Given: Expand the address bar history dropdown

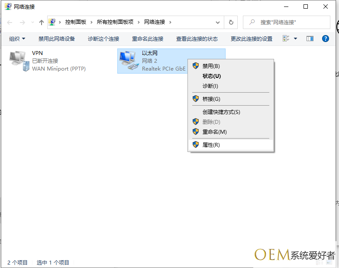Looking at the screenshot, I should tap(218, 22).
